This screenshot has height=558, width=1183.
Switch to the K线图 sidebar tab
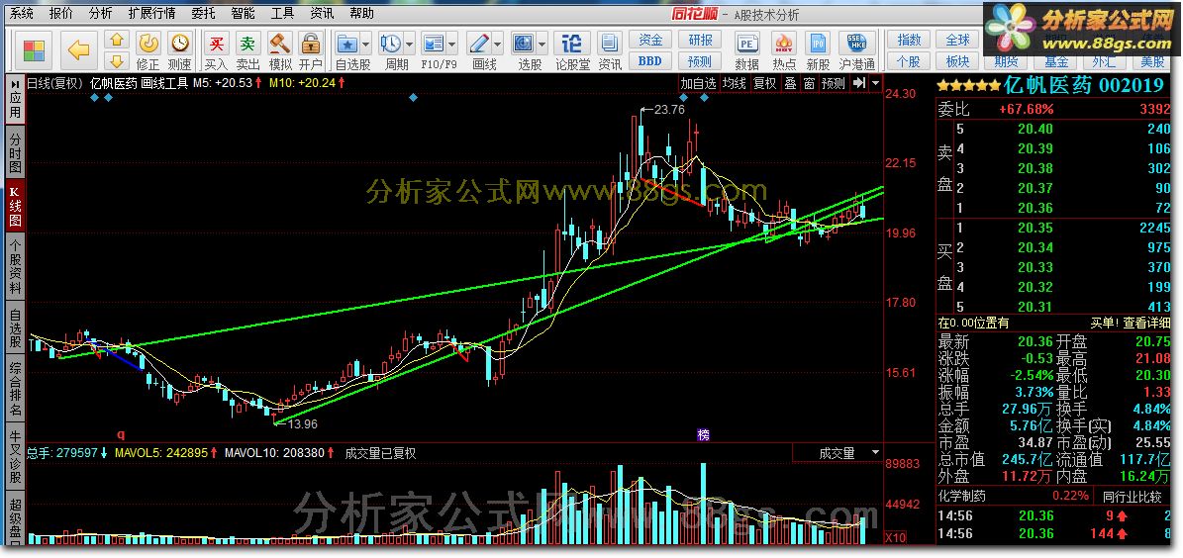15,205
